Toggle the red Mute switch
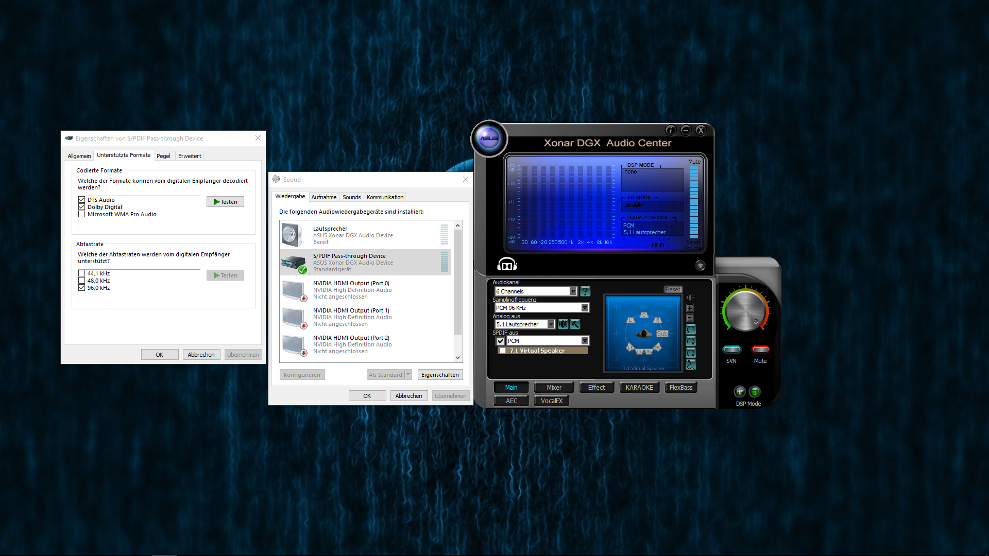 click(x=760, y=350)
